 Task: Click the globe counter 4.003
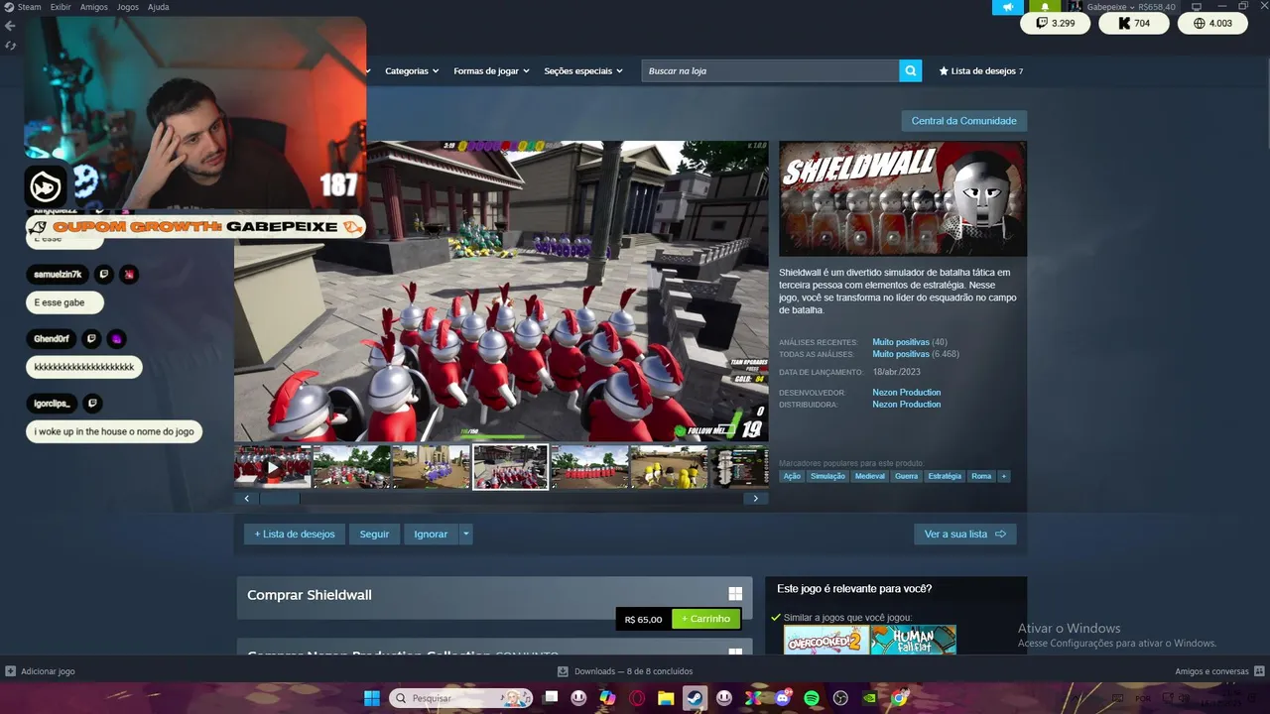tap(1212, 23)
